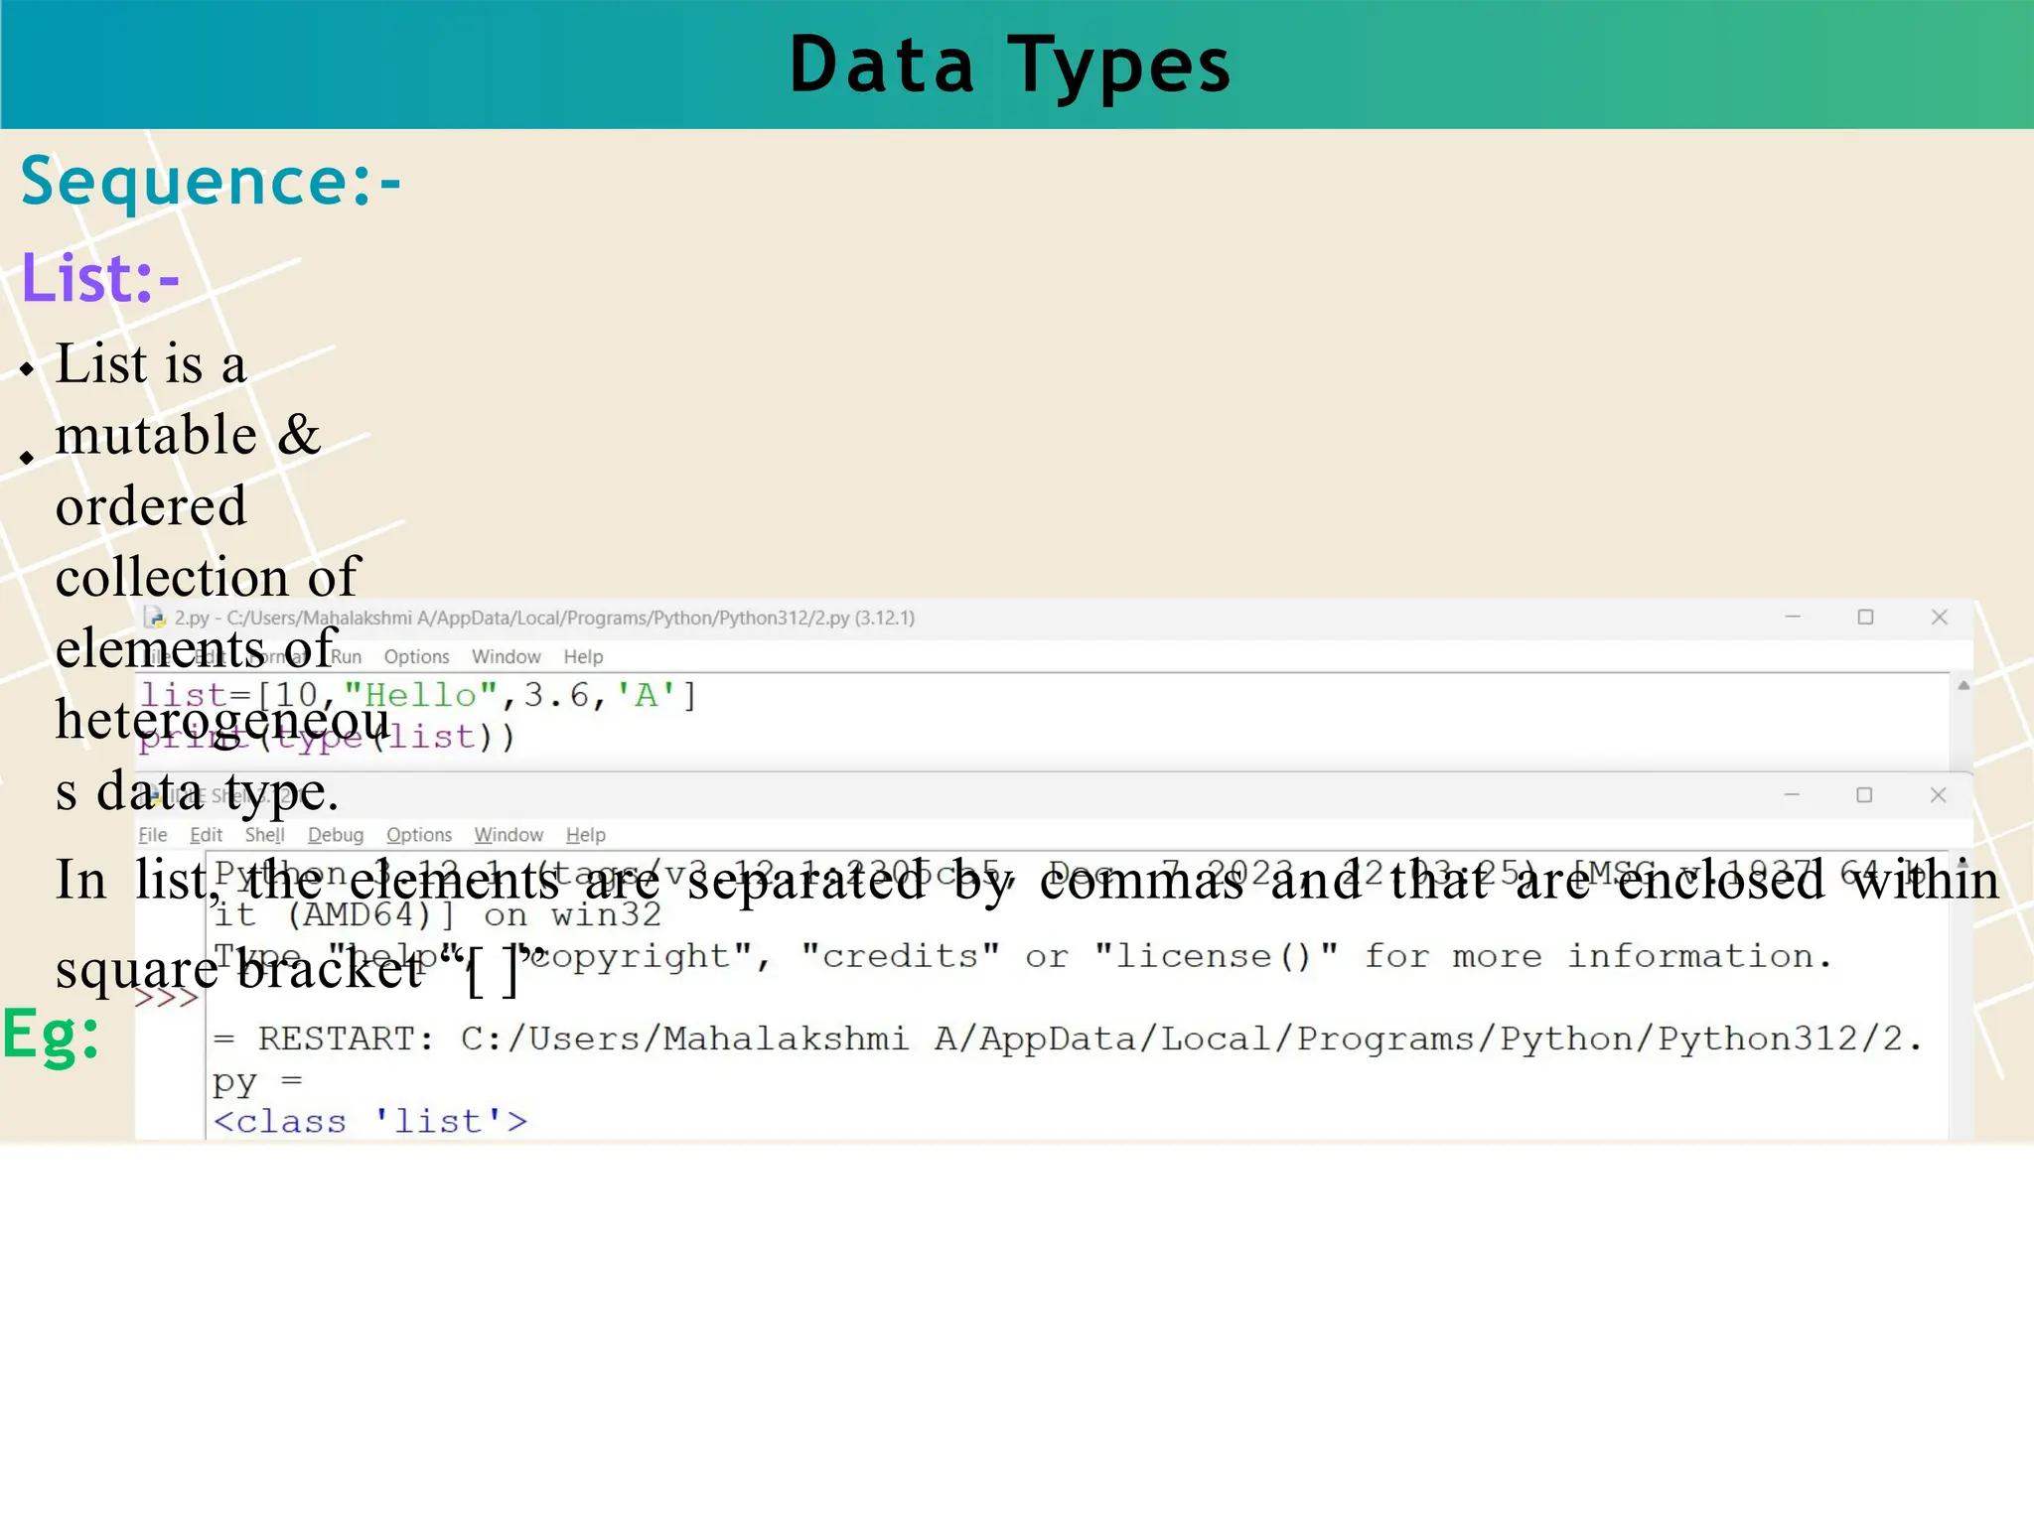Open the Shell window's Options menu
Viewport: 2034px width, 1525px height.
[x=418, y=835]
